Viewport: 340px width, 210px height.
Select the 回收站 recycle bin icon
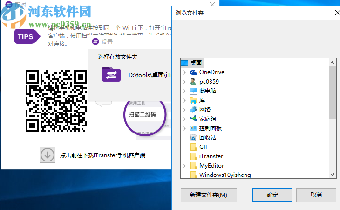coord(193,138)
